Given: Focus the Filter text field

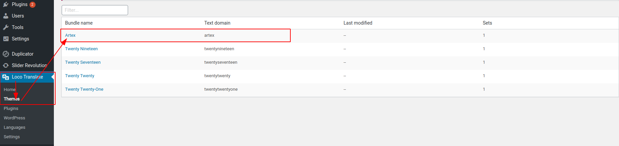Looking at the screenshot, I should [x=95, y=10].
